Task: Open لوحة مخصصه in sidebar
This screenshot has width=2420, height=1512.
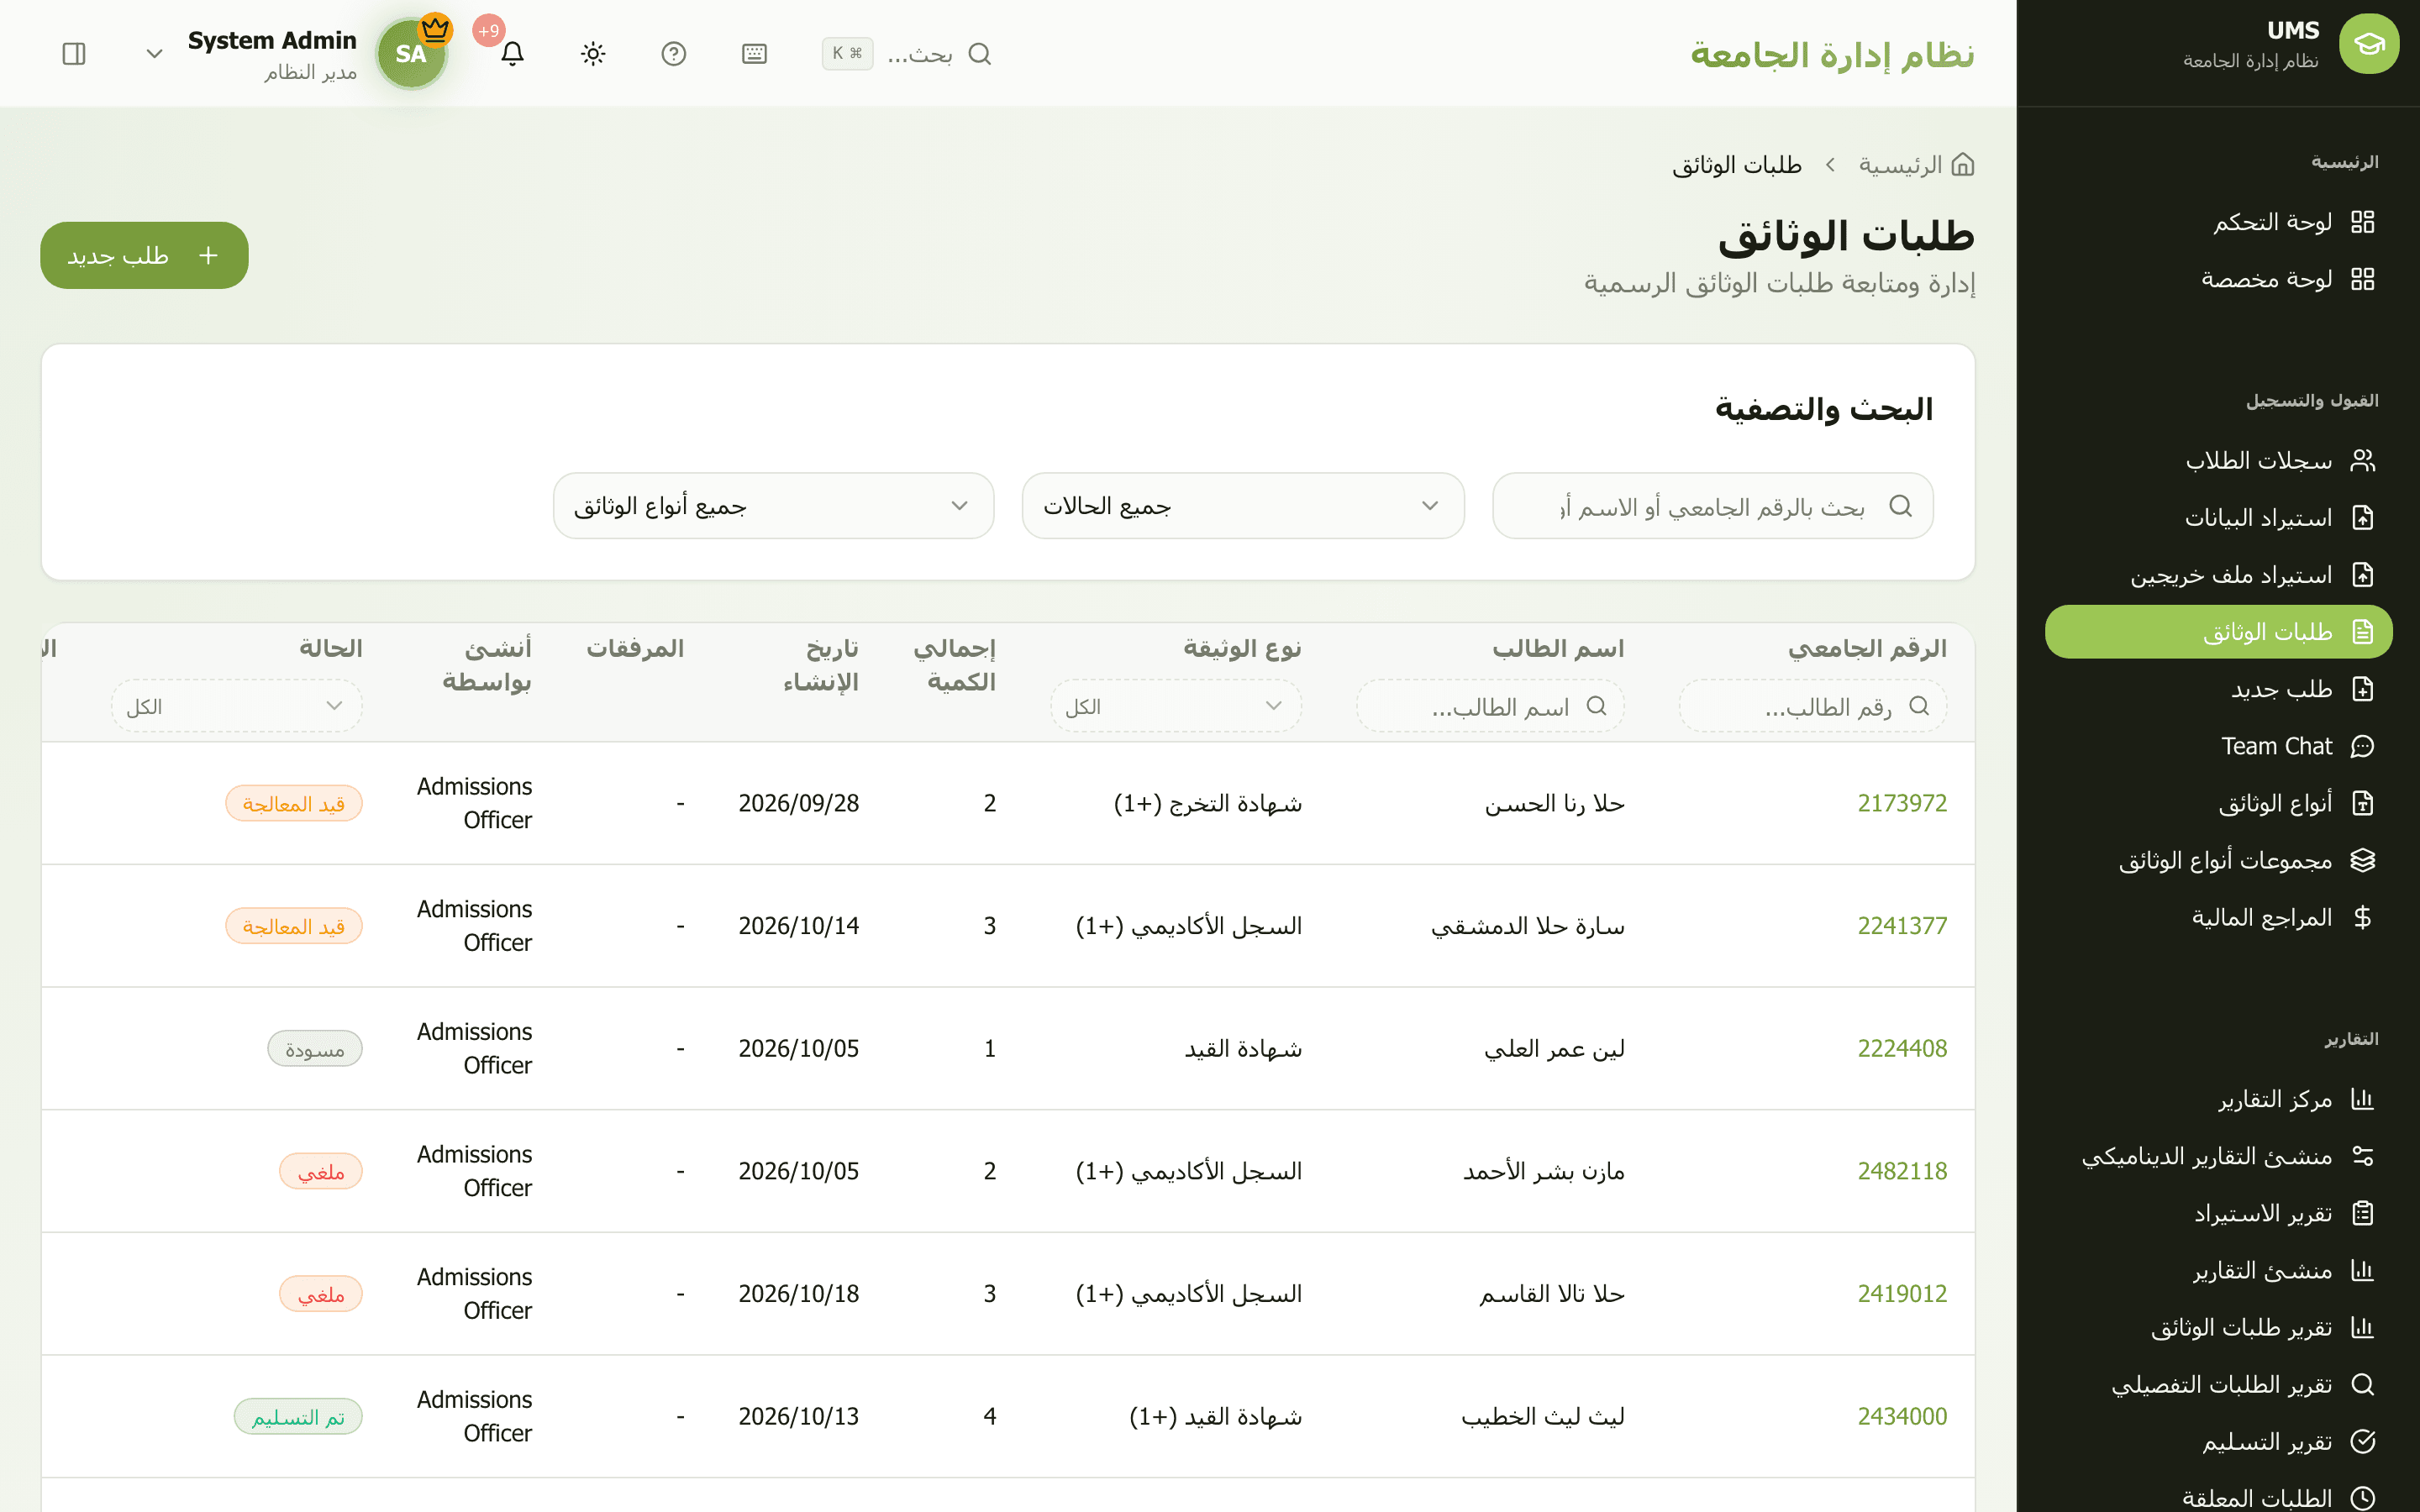Action: coord(2219,279)
